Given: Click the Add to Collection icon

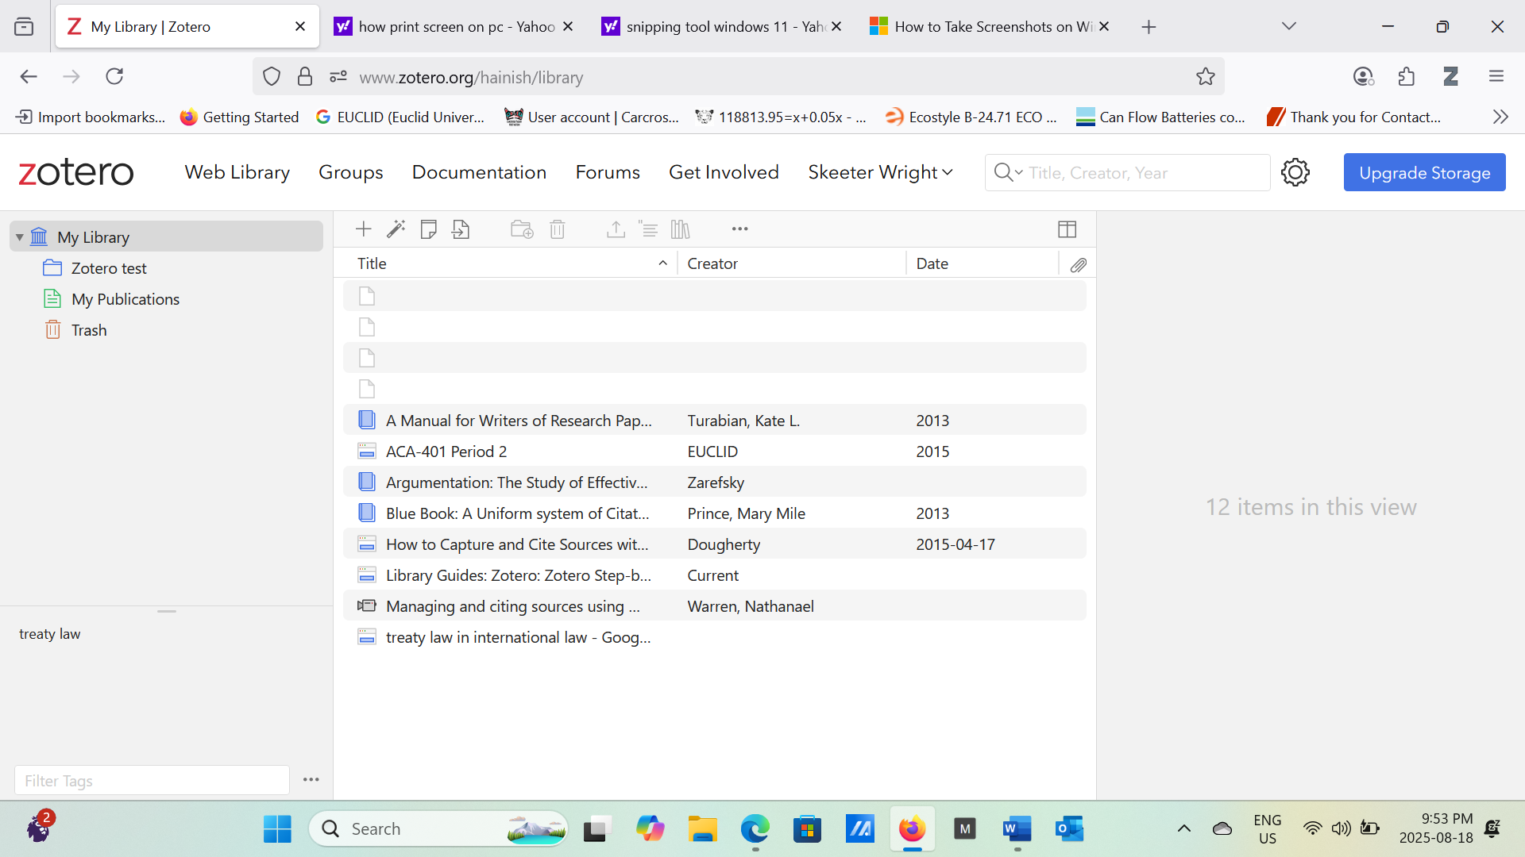Looking at the screenshot, I should tap(522, 229).
